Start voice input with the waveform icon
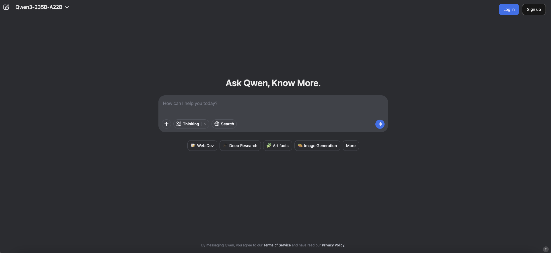Viewport: 551px width, 253px height. [x=380, y=124]
